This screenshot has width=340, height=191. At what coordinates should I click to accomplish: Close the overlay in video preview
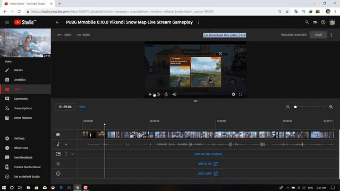[x=220, y=53]
